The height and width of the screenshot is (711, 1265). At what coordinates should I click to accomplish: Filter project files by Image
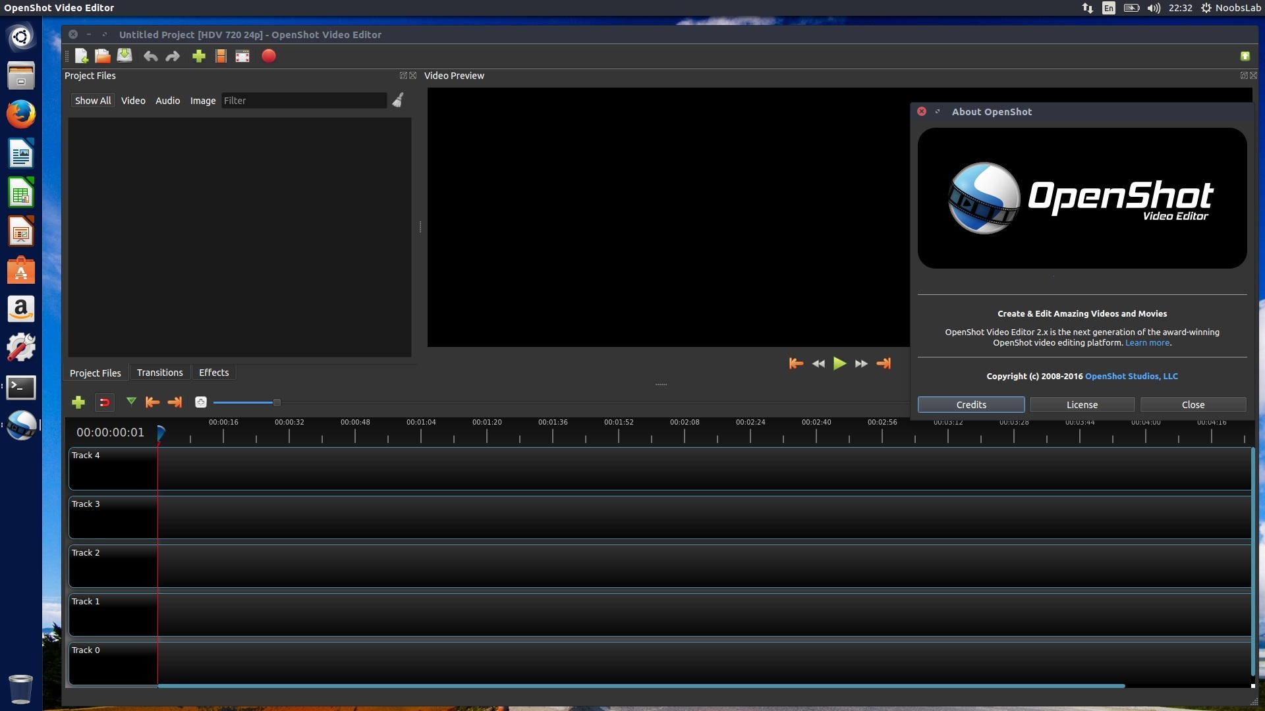point(203,100)
